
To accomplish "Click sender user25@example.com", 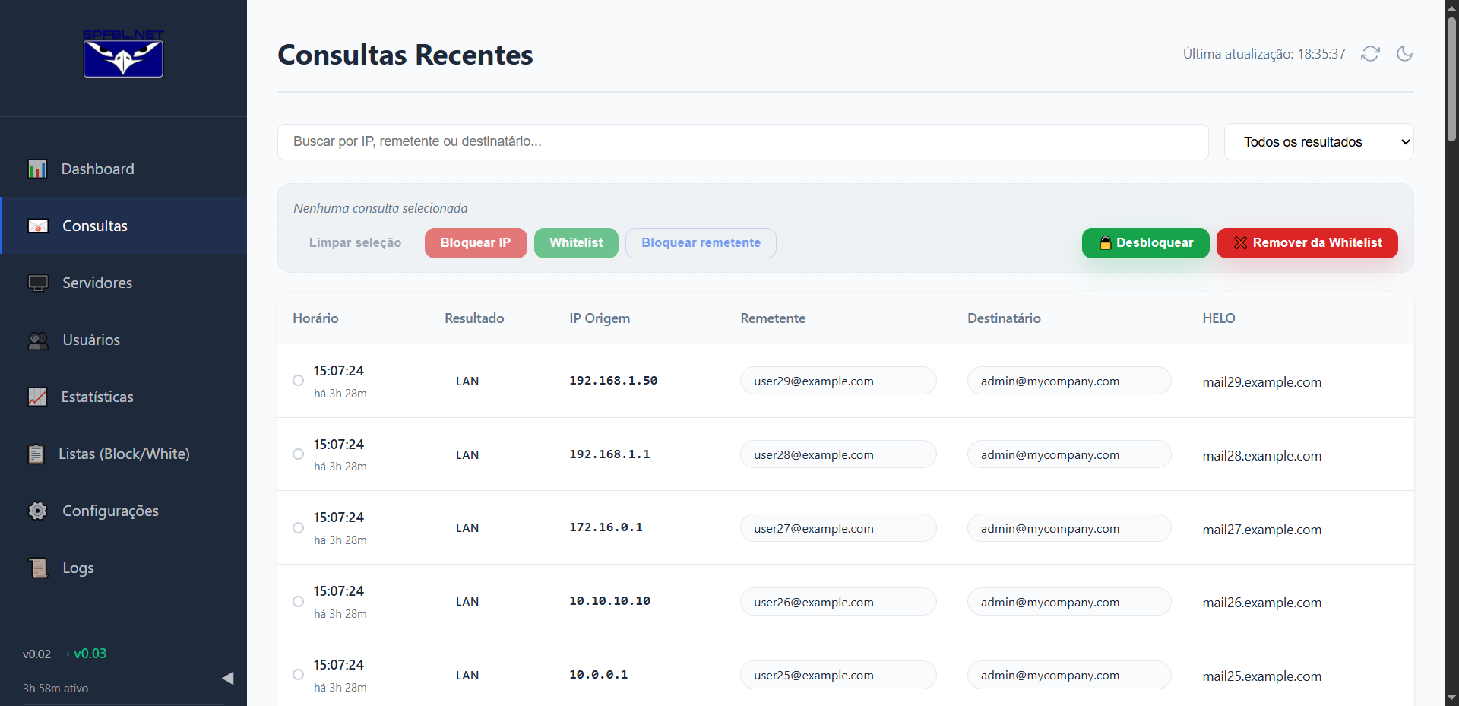I will (838, 675).
